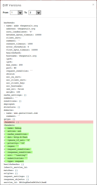Click the service_id value line
The width and height of the screenshot is (97, 185).
25,182
